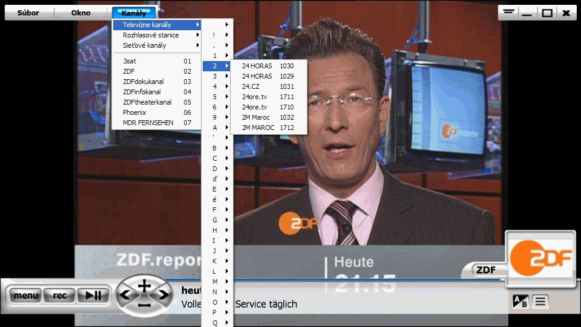Expand the 'E' channel group
Screen dimensions: 581x327
(217, 189)
